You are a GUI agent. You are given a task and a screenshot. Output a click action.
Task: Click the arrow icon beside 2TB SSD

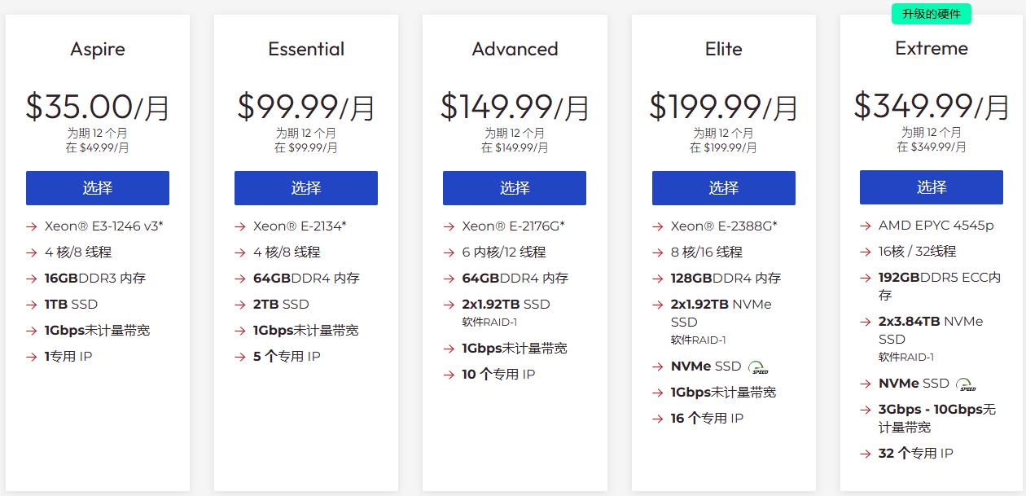(240, 305)
